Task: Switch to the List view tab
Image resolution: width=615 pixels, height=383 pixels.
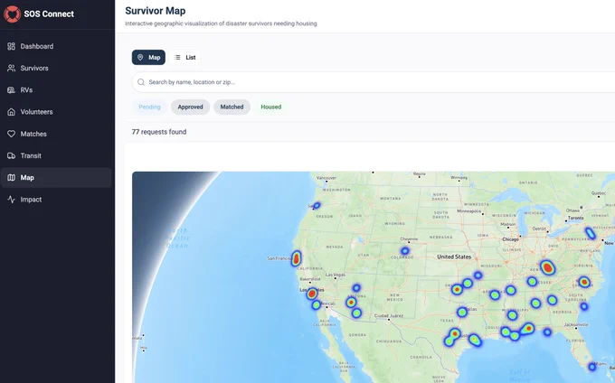Action: pyautogui.click(x=185, y=58)
